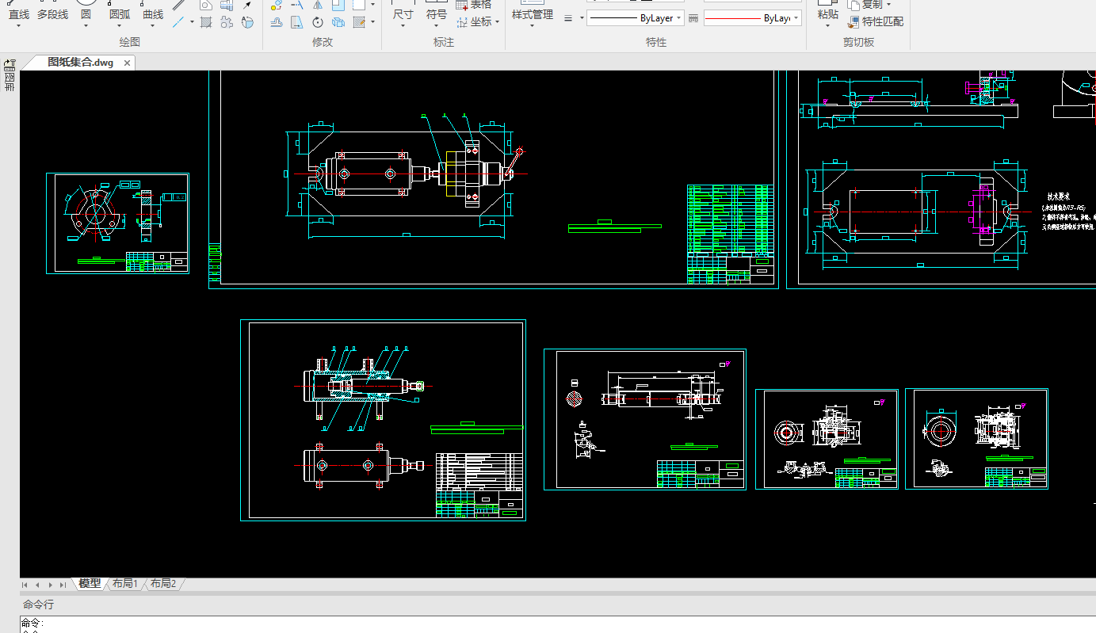
Task: Select the 坐标 (Coordinate) annotation icon
Action: 462,22
